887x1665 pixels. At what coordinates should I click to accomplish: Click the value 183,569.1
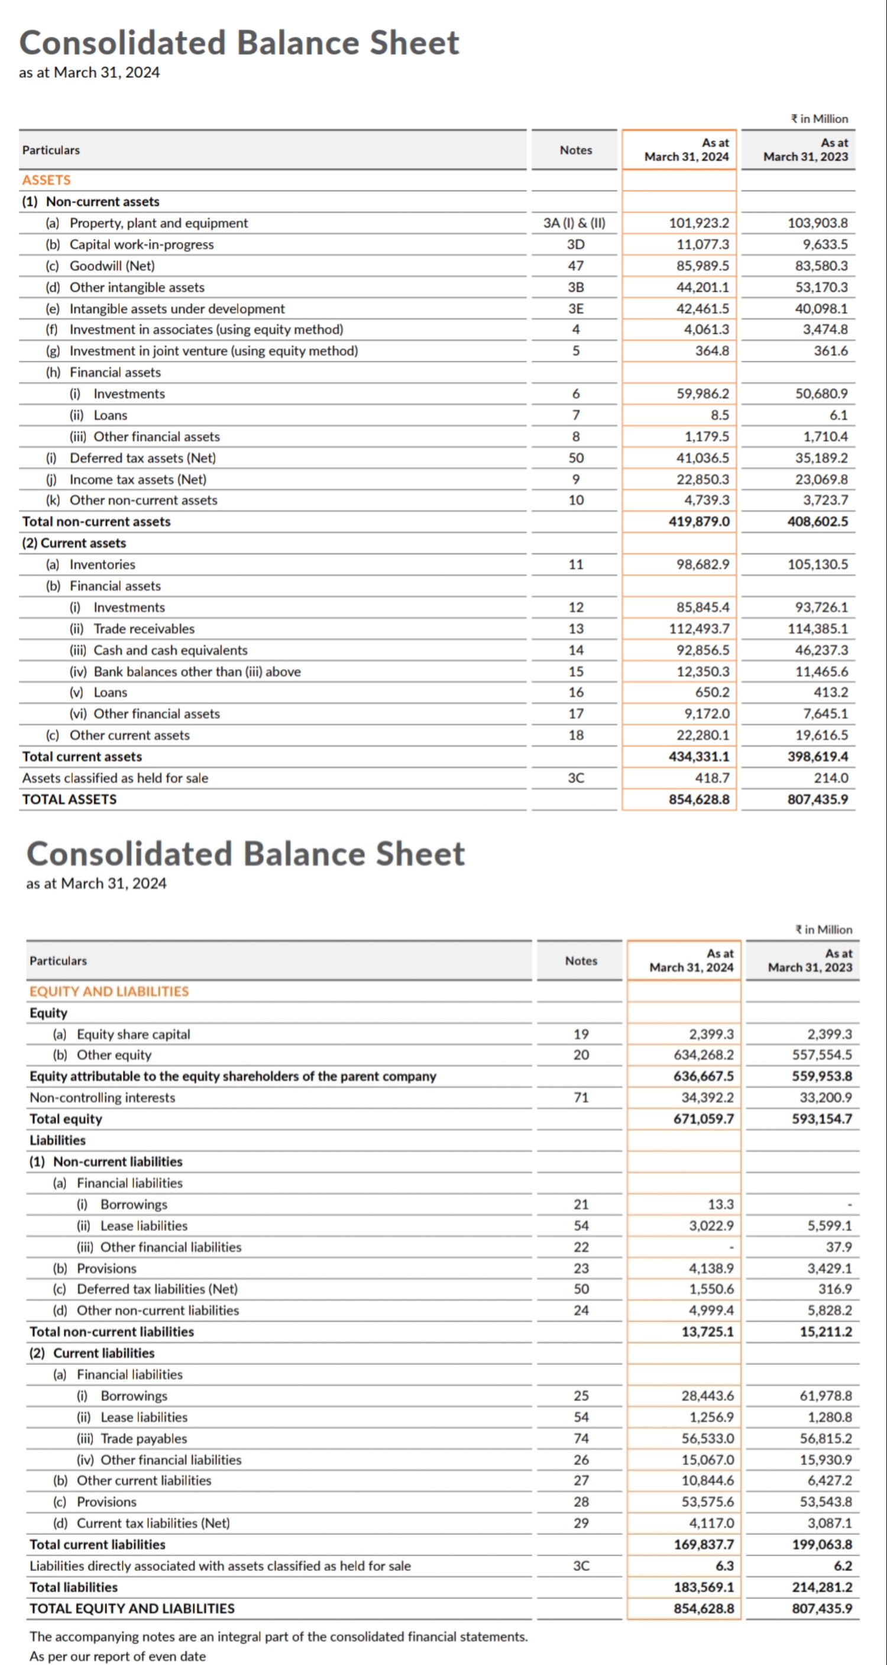click(704, 1587)
